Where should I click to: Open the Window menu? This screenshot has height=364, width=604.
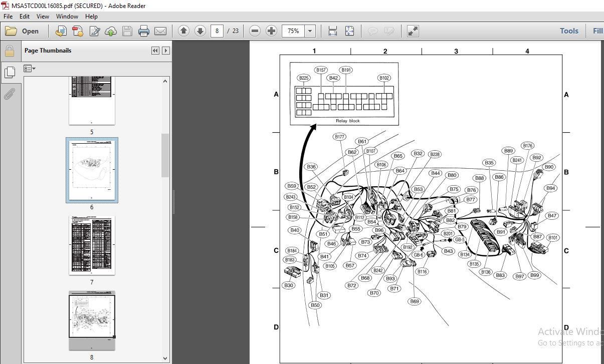(x=67, y=17)
